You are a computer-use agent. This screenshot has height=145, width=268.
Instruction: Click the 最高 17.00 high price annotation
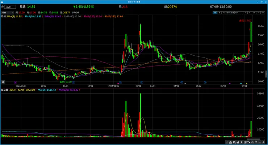click(245, 21)
